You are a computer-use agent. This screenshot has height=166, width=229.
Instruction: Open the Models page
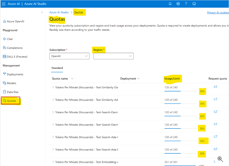9,83
